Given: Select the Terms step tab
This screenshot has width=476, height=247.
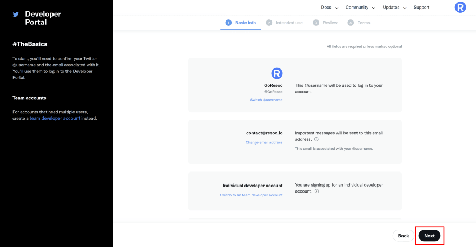Looking at the screenshot, I should click(x=359, y=23).
